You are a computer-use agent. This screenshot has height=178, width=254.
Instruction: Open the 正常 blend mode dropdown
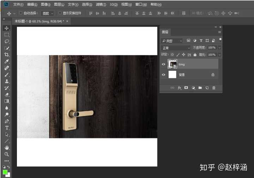click(176, 48)
